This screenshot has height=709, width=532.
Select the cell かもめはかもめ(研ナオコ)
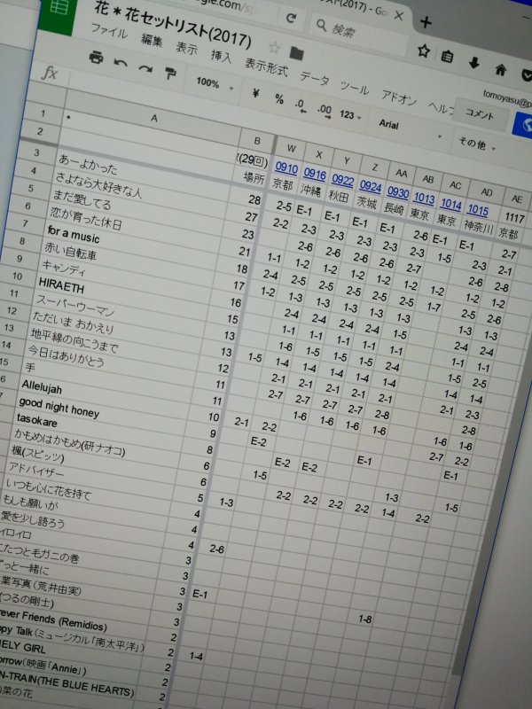point(69,441)
